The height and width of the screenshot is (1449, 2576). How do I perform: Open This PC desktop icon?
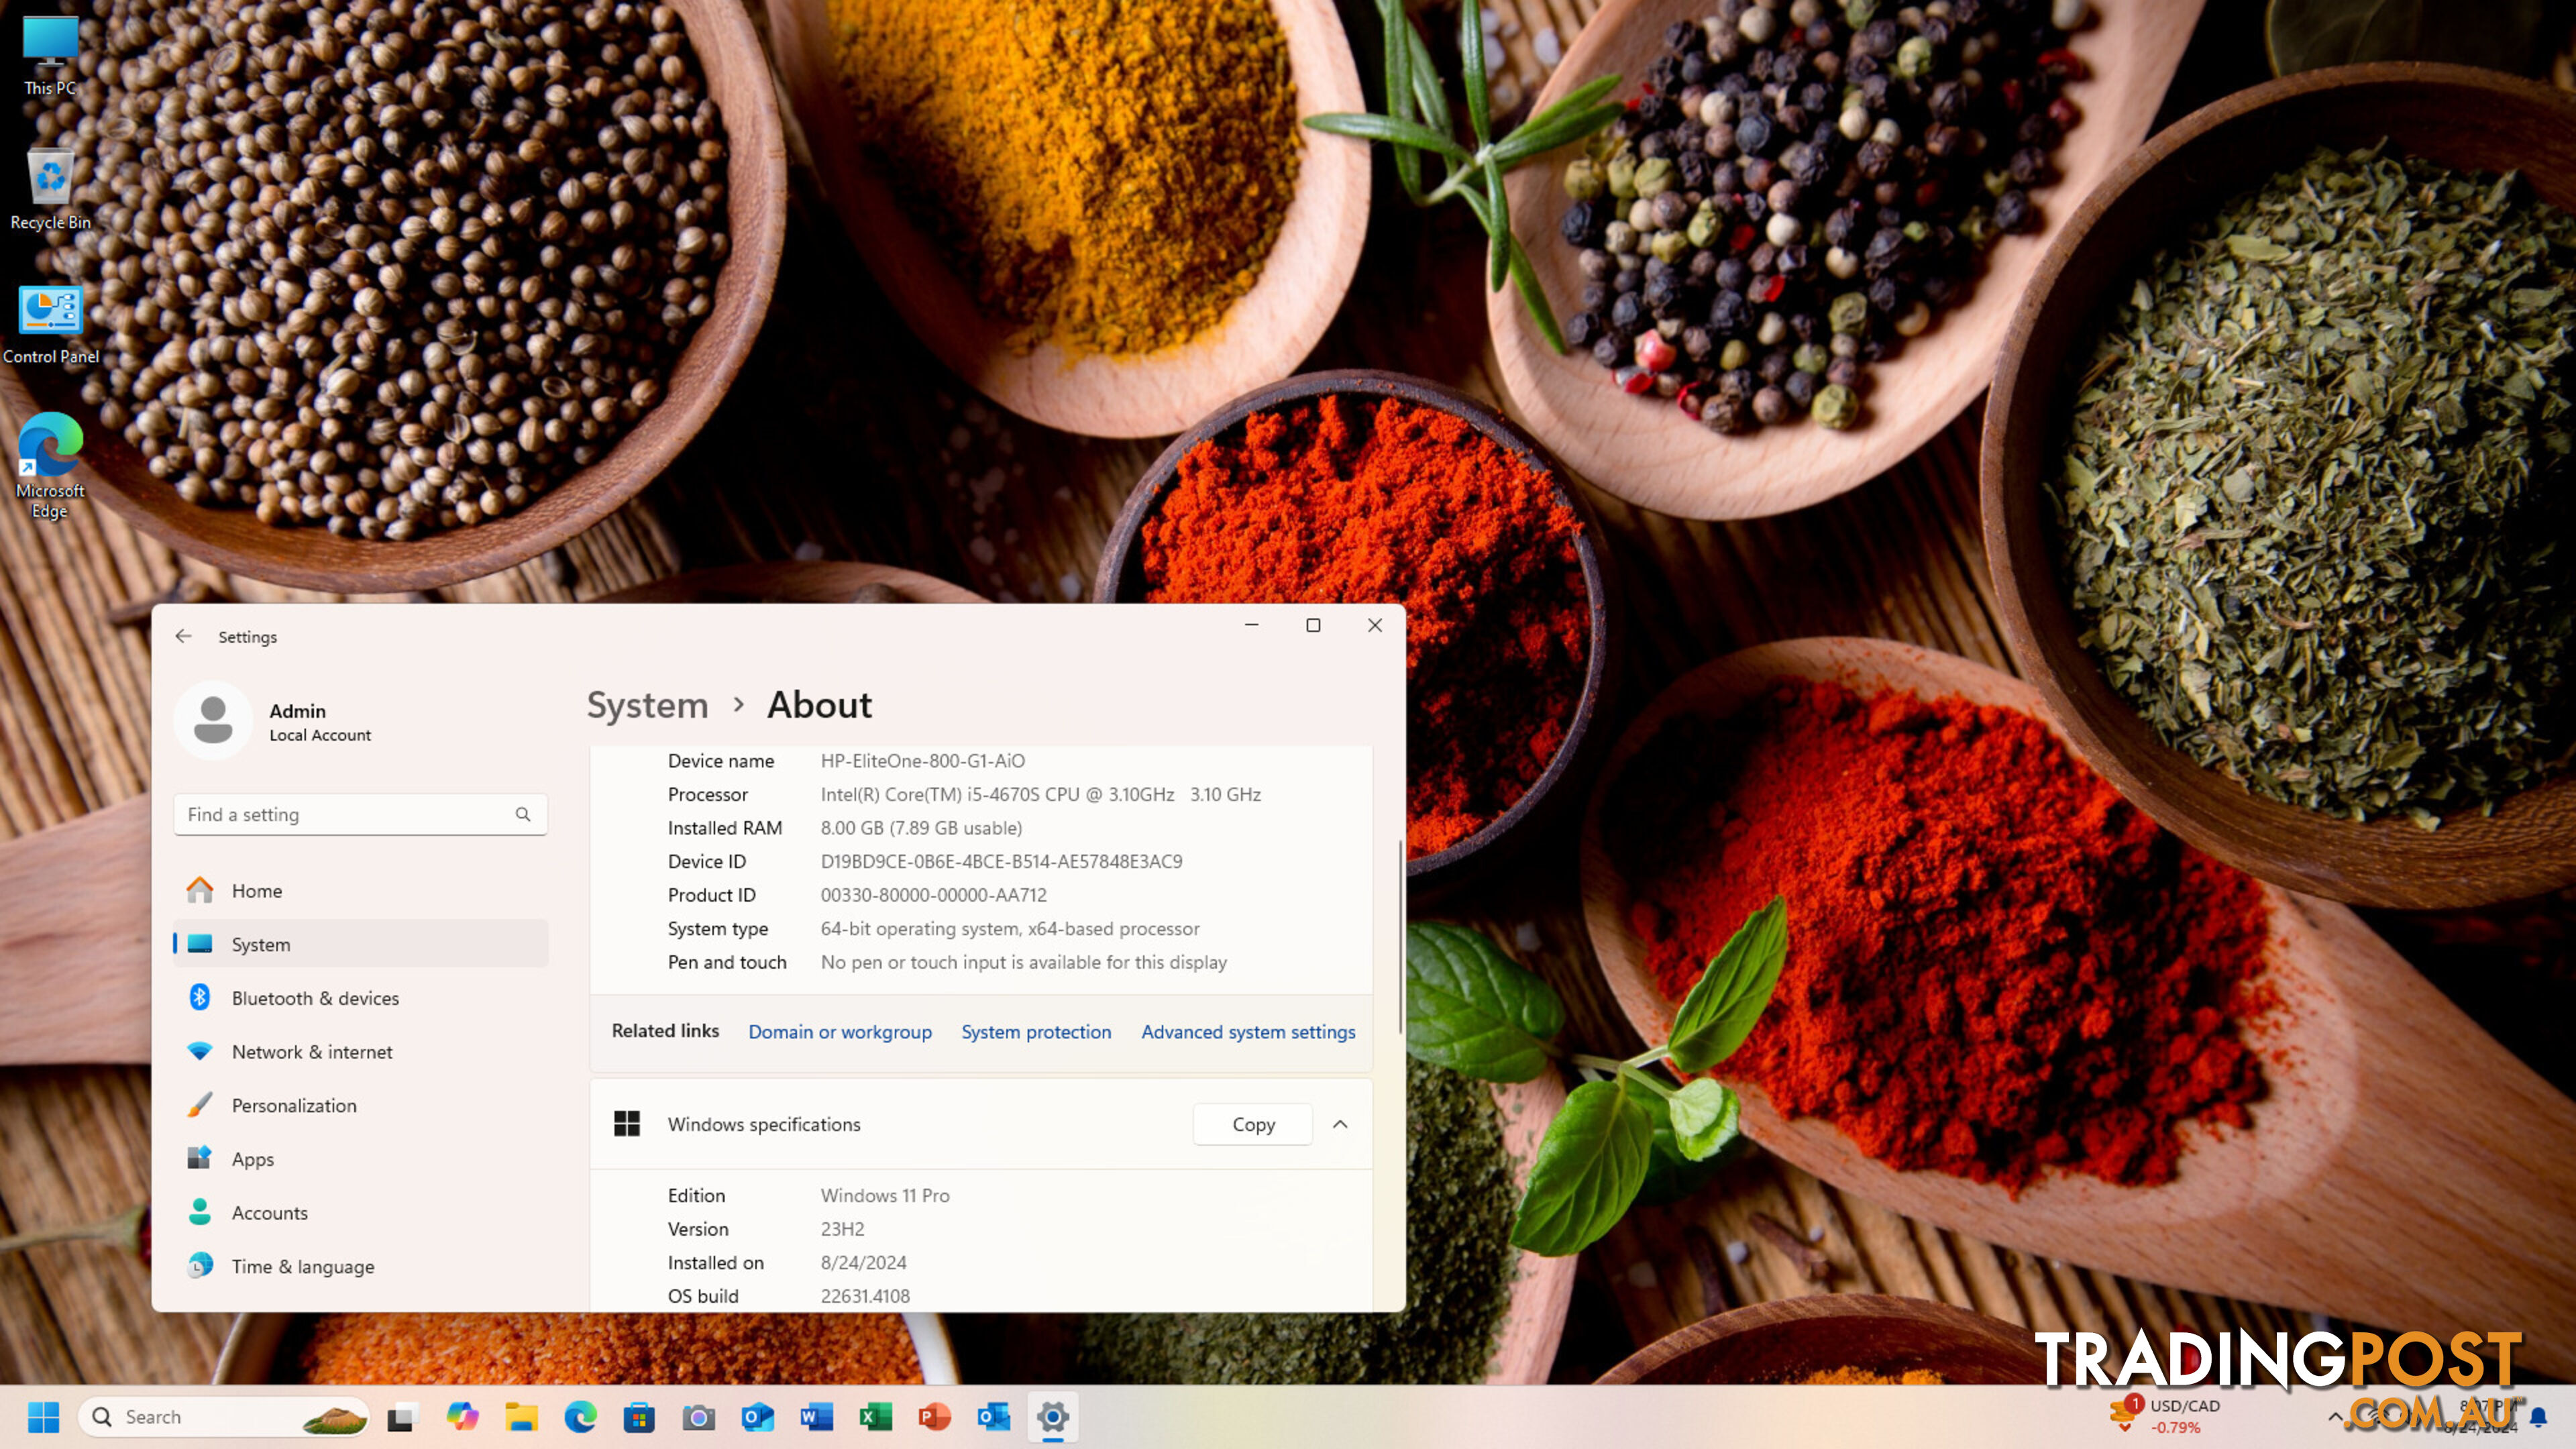(50, 55)
